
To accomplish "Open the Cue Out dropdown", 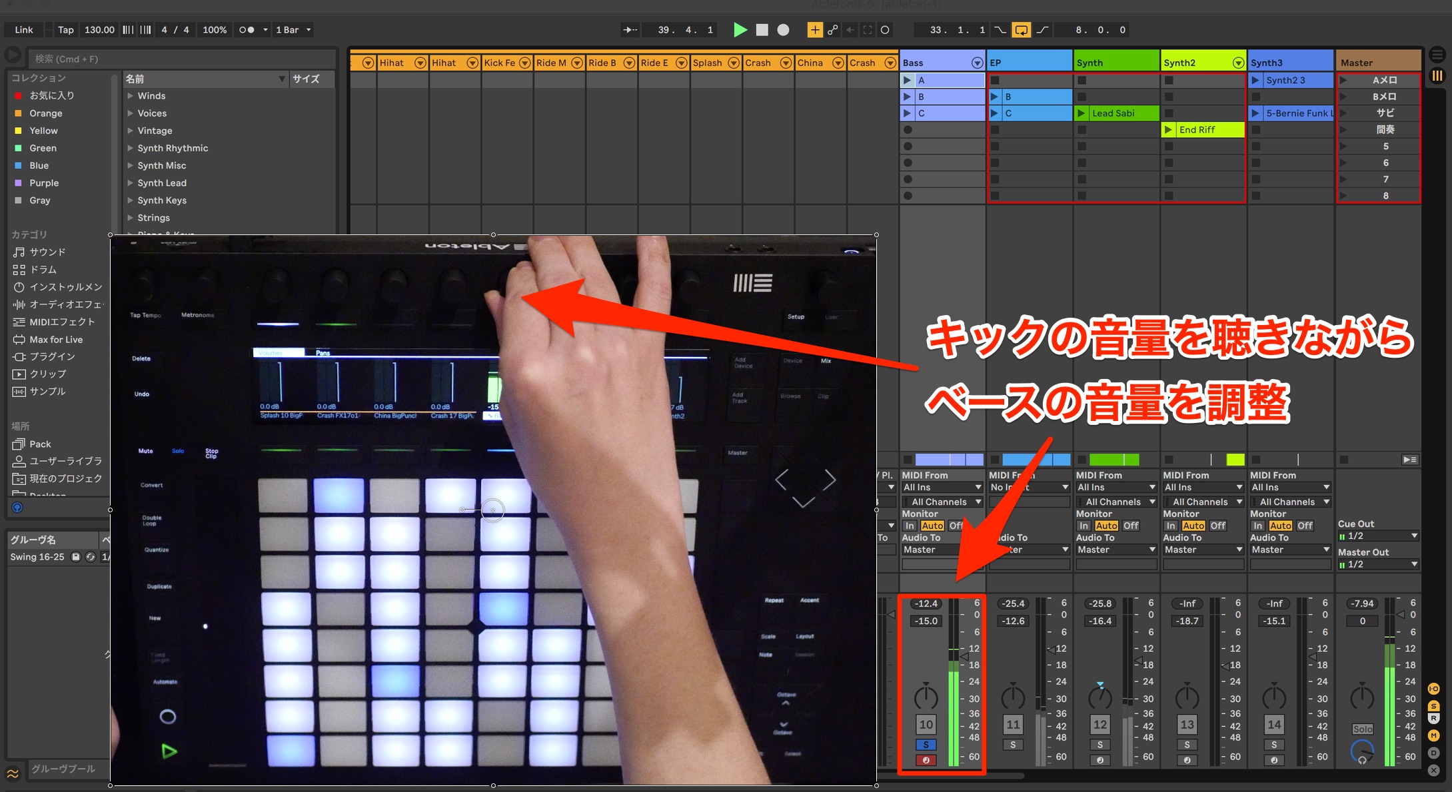I will coord(1379,536).
